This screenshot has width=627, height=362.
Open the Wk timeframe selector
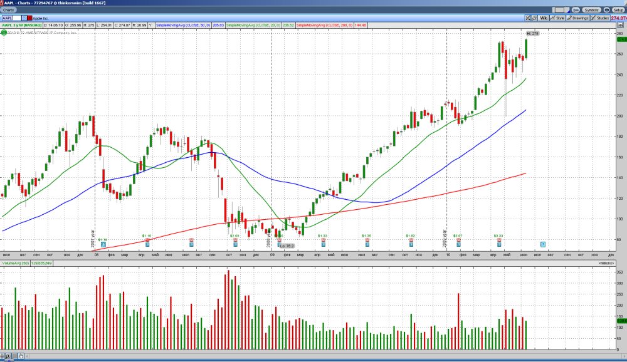click(543, 18)
